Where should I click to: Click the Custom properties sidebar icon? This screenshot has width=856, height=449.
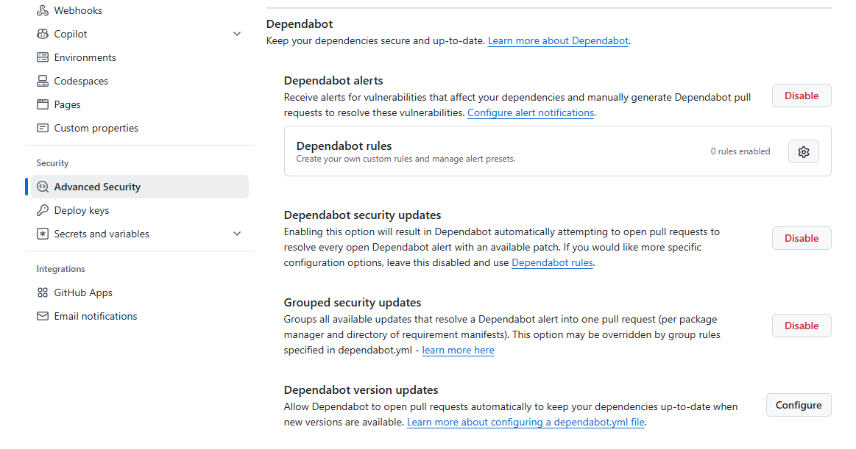pos(43,128)
